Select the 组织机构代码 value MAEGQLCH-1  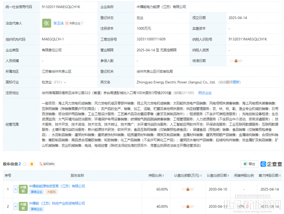click(53, 39)
